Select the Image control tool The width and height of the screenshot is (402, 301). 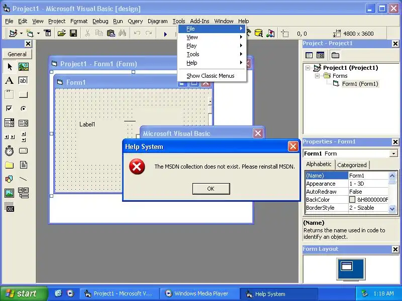pos(10,193)
